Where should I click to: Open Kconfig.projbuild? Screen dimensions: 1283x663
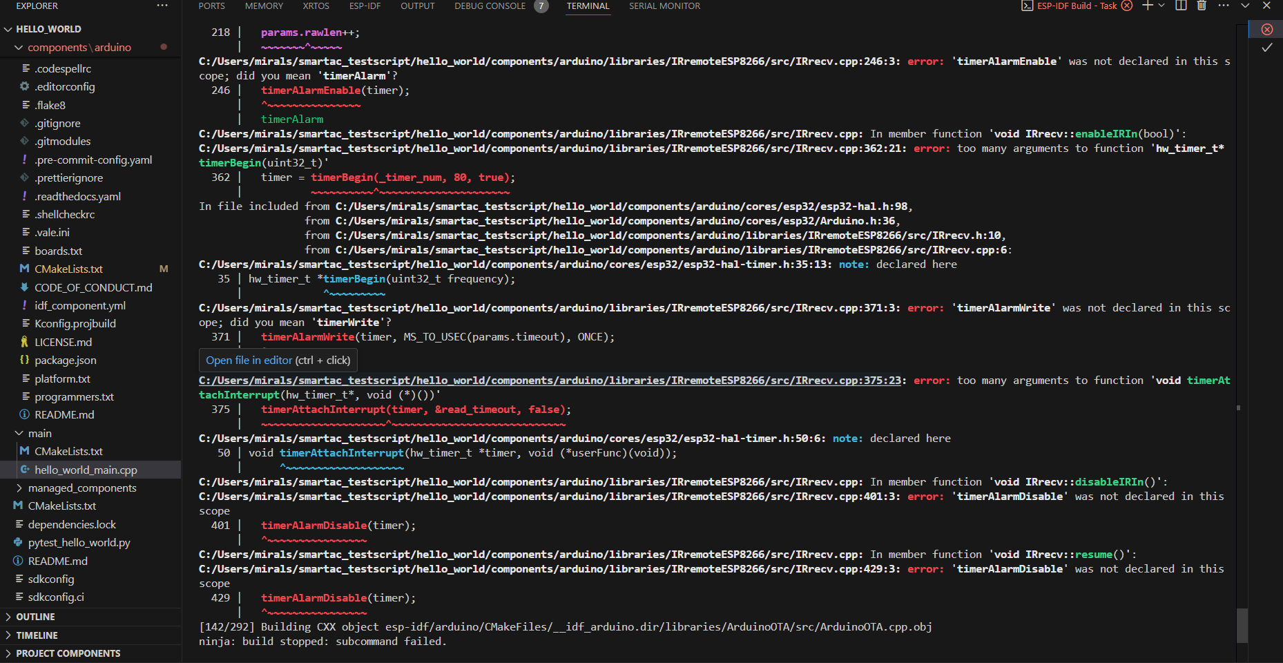[x=75, y=324]
